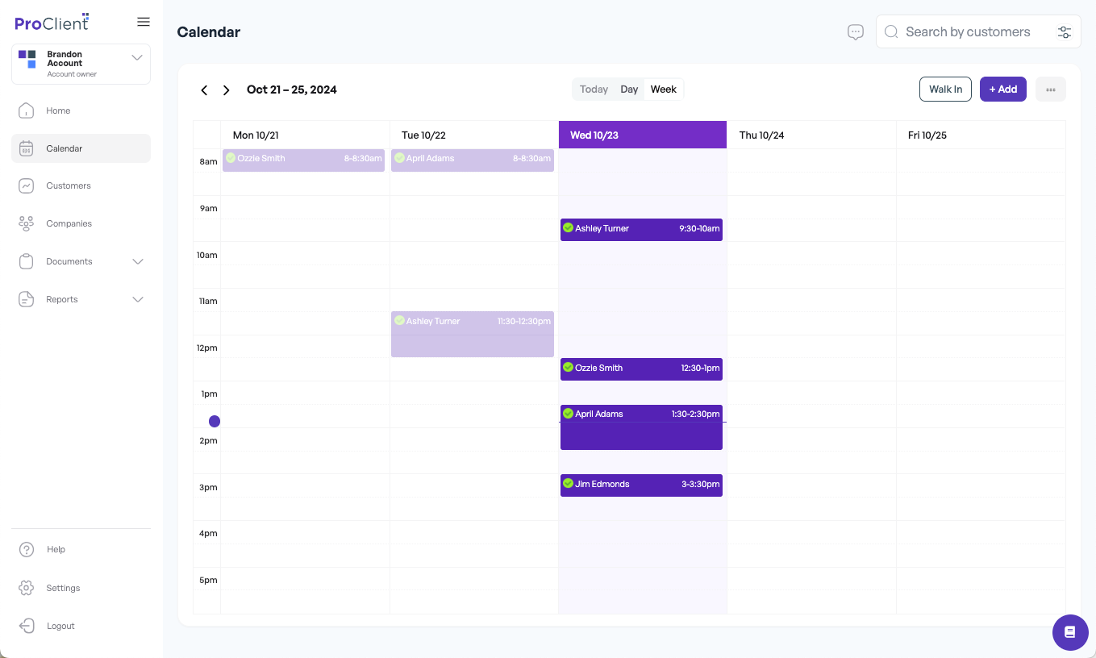Click the Customers chart icon

pos(27,185)
